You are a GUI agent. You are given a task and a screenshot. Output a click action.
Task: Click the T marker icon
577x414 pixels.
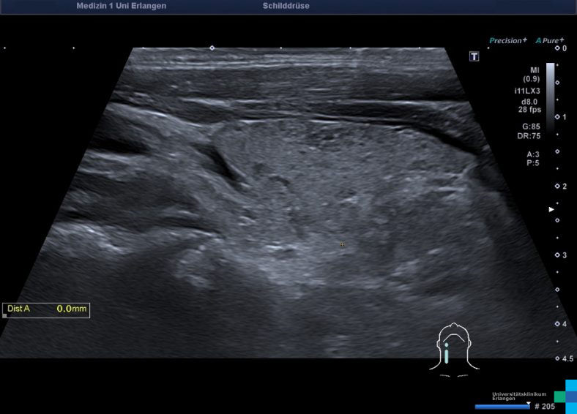click(474, 56)
